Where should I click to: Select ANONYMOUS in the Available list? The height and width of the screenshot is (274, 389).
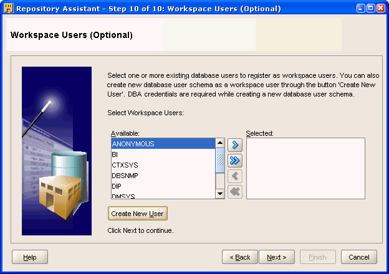[162, 144]
